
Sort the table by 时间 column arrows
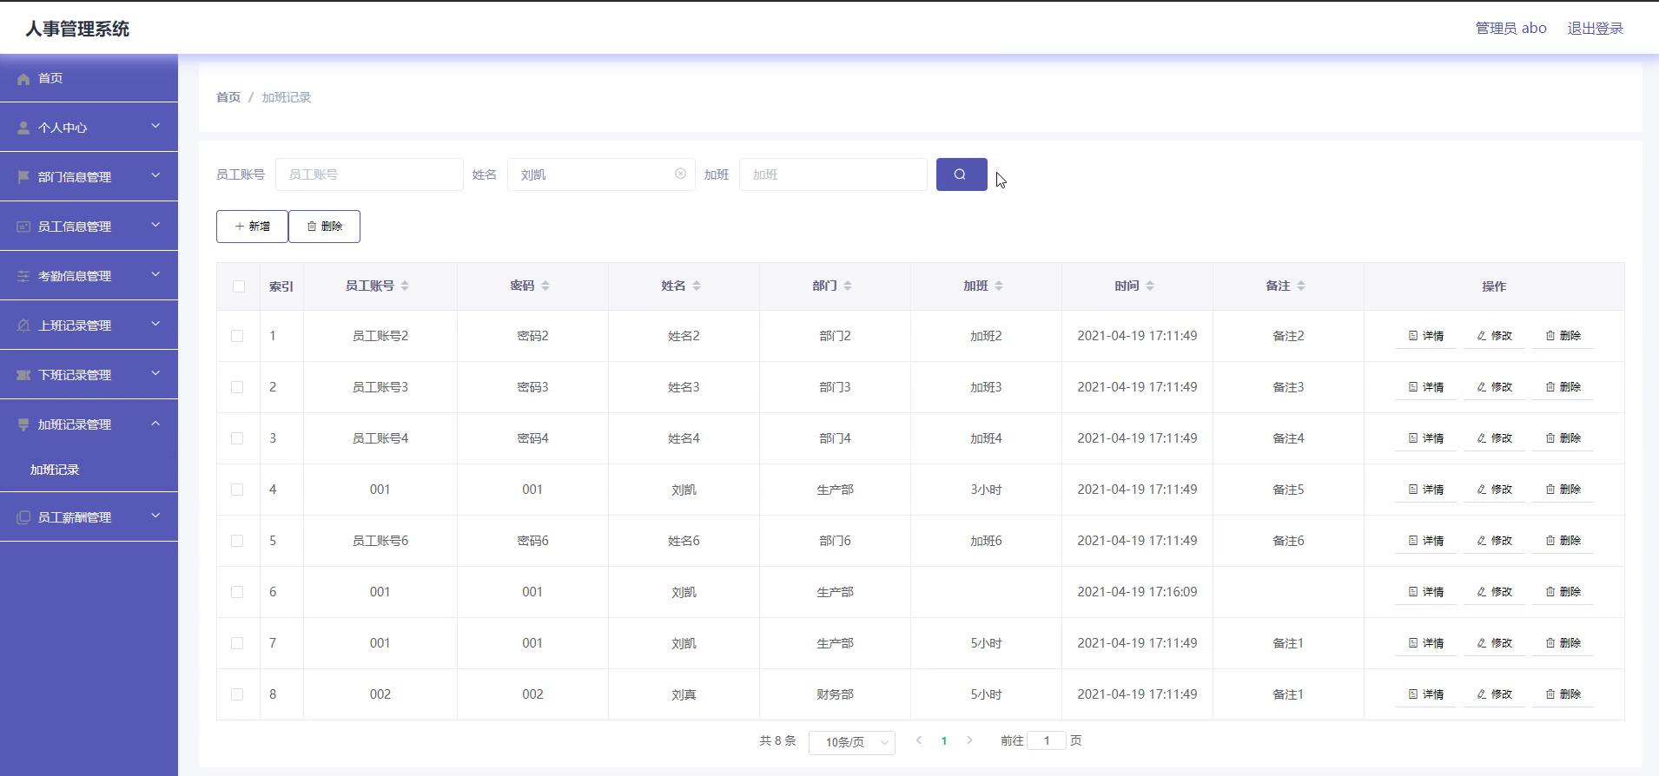1150,286
